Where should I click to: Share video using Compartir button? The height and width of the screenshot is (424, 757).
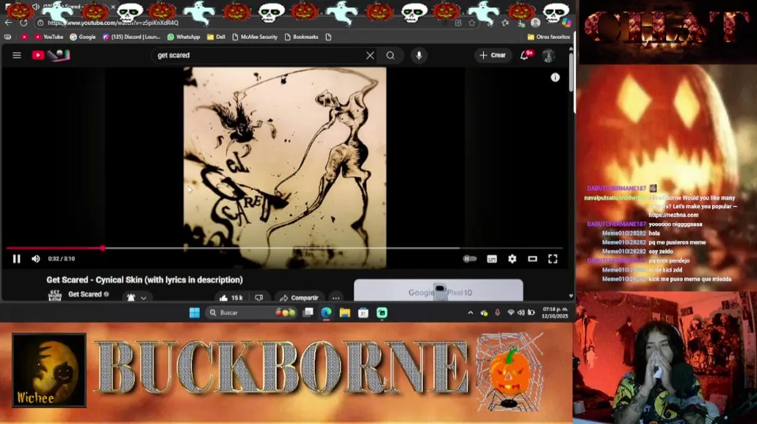click(x=299, y=298)
